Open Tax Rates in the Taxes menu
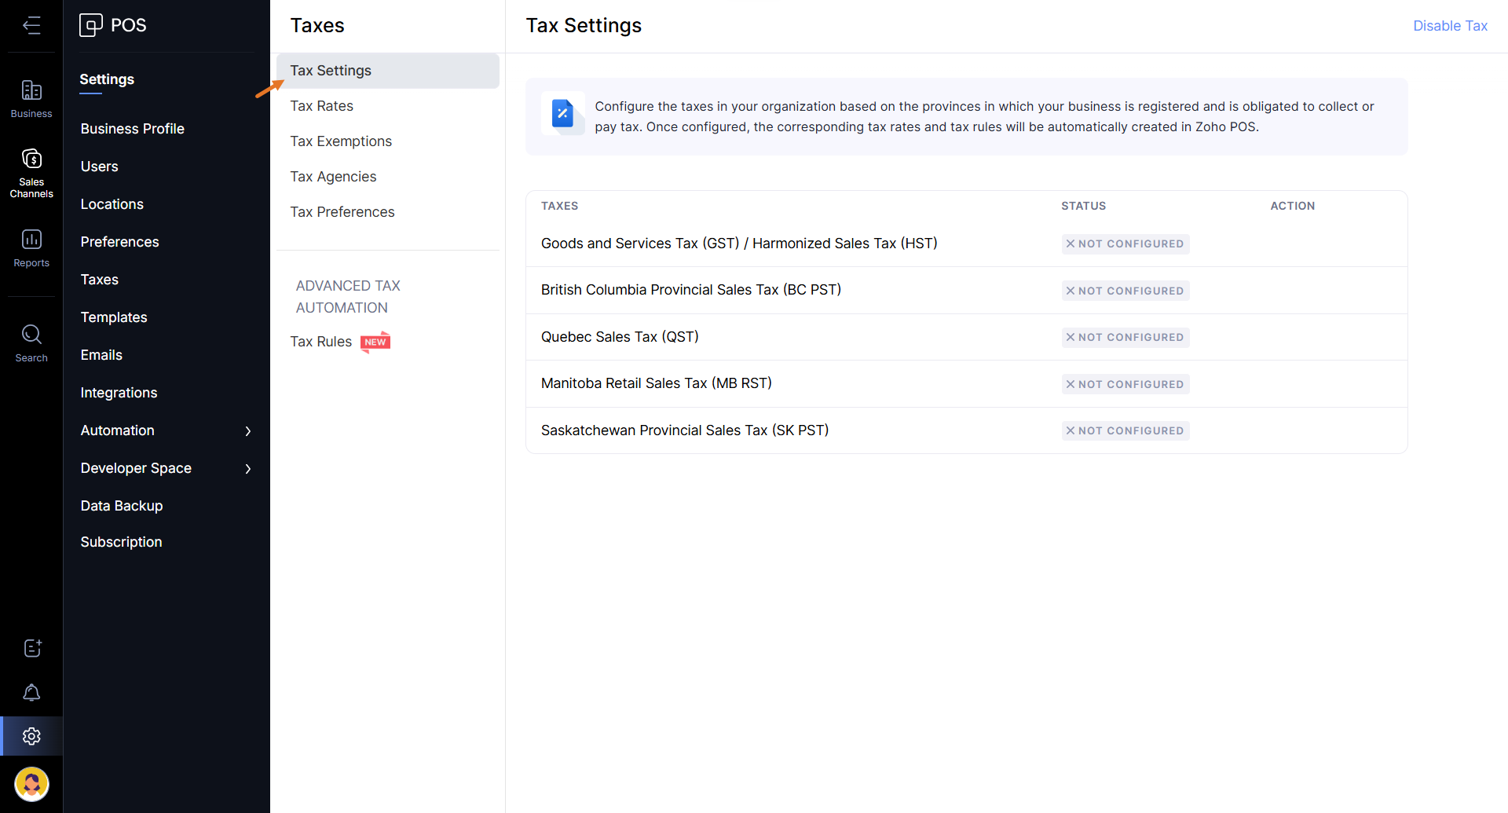 [x=321, y=106]
